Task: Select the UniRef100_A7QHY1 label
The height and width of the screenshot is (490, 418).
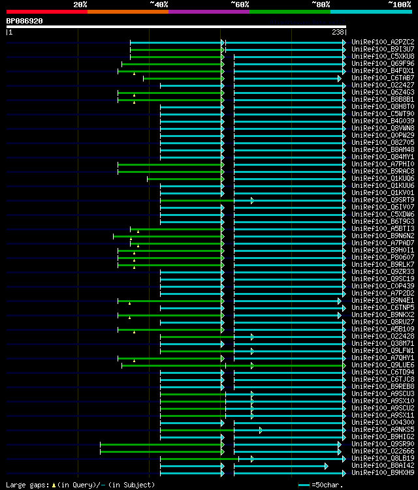Action: coord(383,358)
